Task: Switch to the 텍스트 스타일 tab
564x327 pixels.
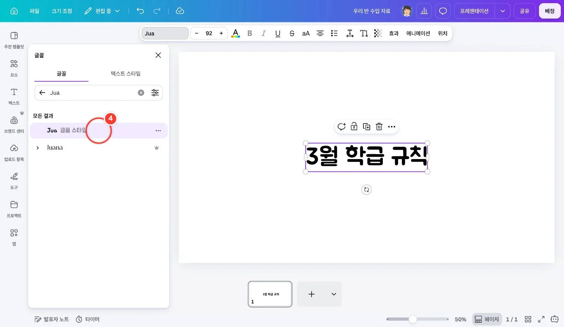Action: [x=125, y=74]
